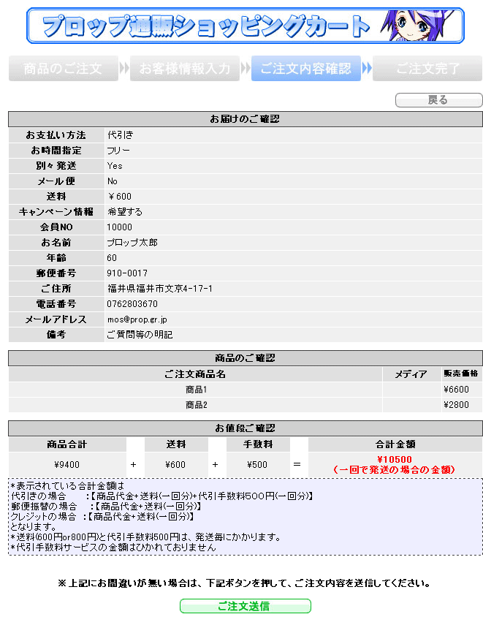The height and width of the screenshot is (625, 483).
Task: Click the 会員NO label
Action: (x=56, y=227)
